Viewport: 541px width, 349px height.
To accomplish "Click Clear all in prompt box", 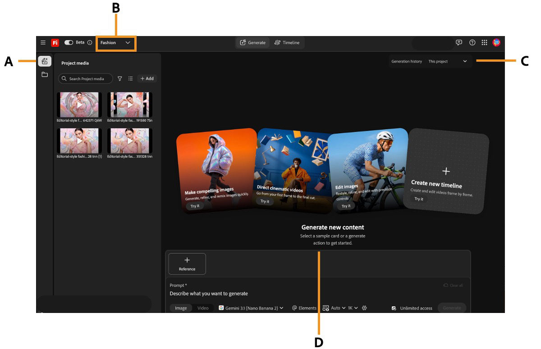I will point(453,286).
